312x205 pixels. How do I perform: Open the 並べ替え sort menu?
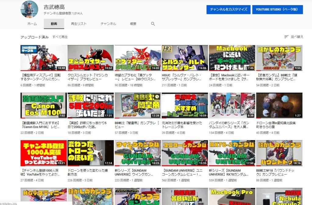(294, 37)
